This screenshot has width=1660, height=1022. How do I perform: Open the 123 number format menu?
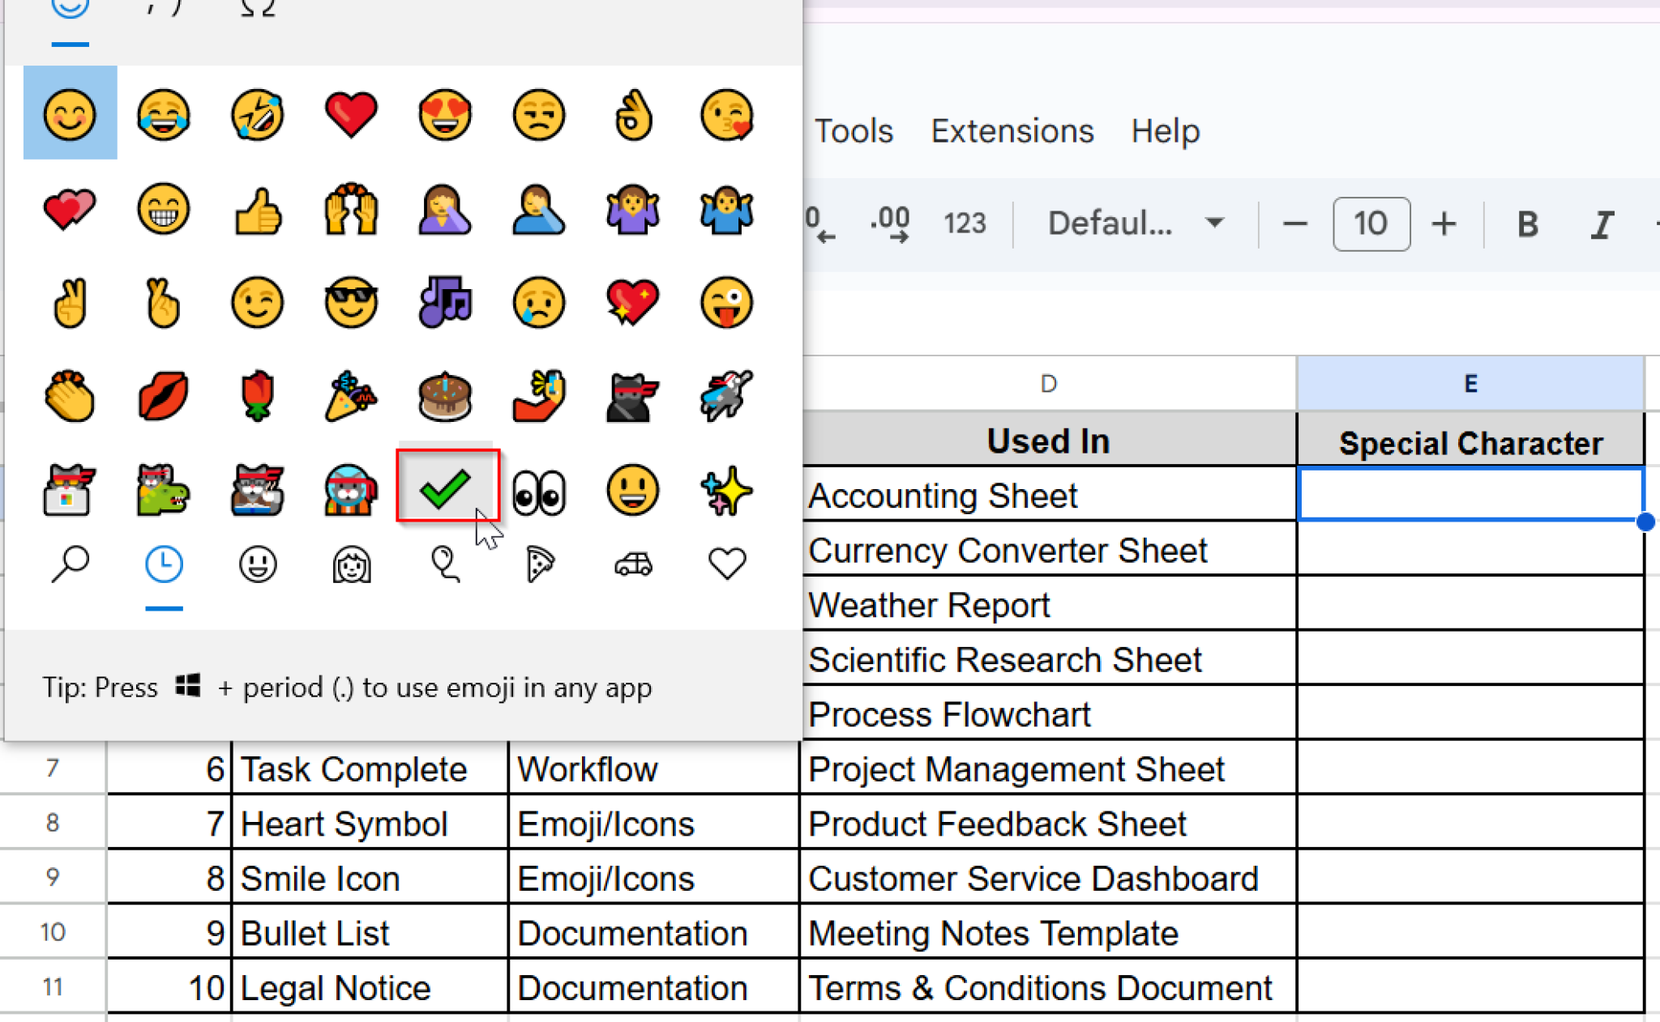[x=964, y=224]
